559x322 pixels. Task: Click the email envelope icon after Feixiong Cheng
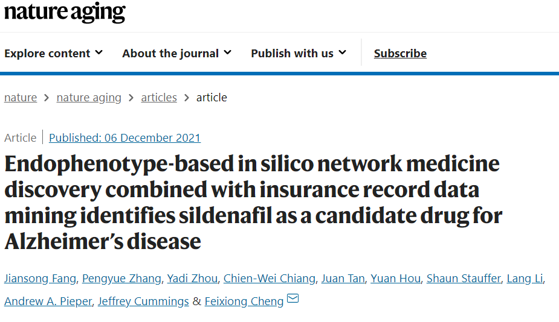(292, 298)
